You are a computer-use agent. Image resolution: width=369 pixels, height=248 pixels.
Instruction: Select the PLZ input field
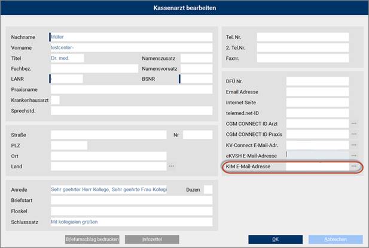(x=69, y=145)
